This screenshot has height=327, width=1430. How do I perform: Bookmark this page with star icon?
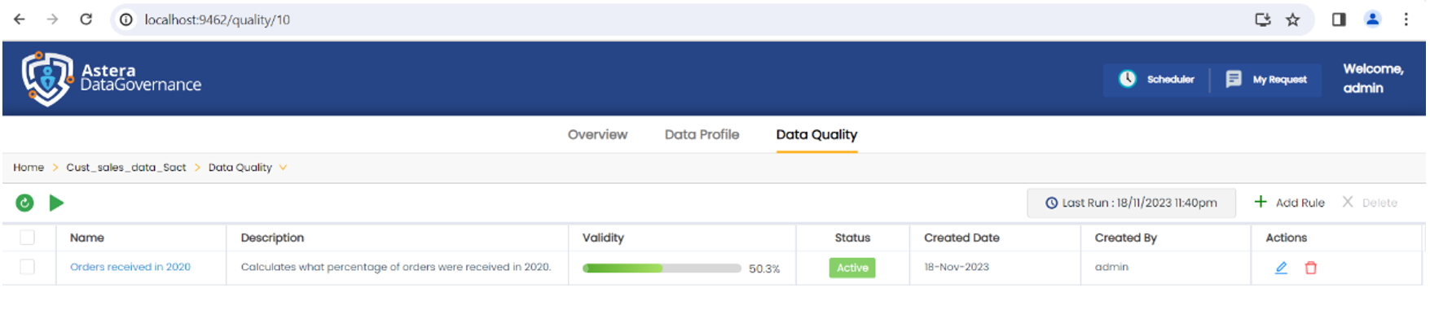[1293, 20]
